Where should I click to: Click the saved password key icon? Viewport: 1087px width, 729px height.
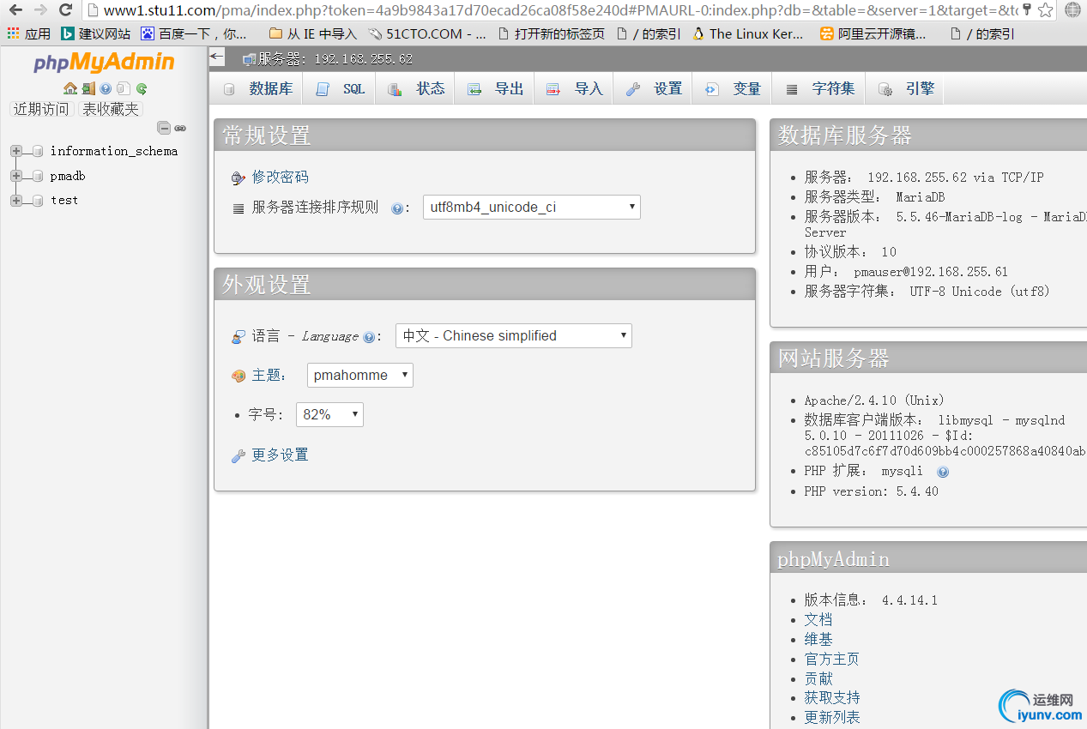pos(1027,10)
